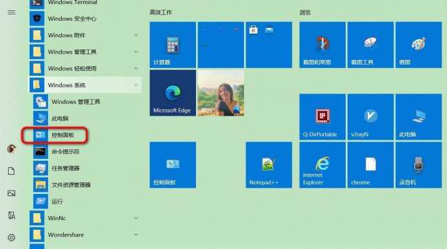Open the Paint tile (画图)
This screenshot has width=447, height=249.
point(419,45)
